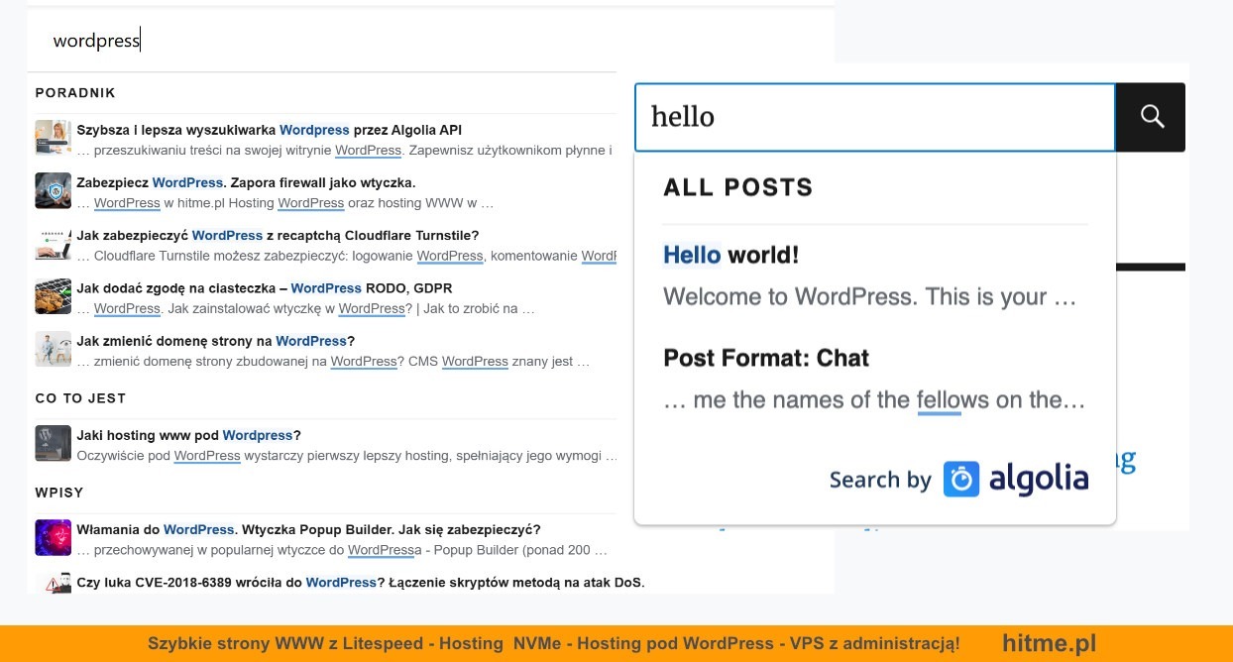The image size is (1233, 662).
Task: Open 'Jak zabezpieczyć WordPress z recaptchą' article
Action: click(x=278, y=235)
